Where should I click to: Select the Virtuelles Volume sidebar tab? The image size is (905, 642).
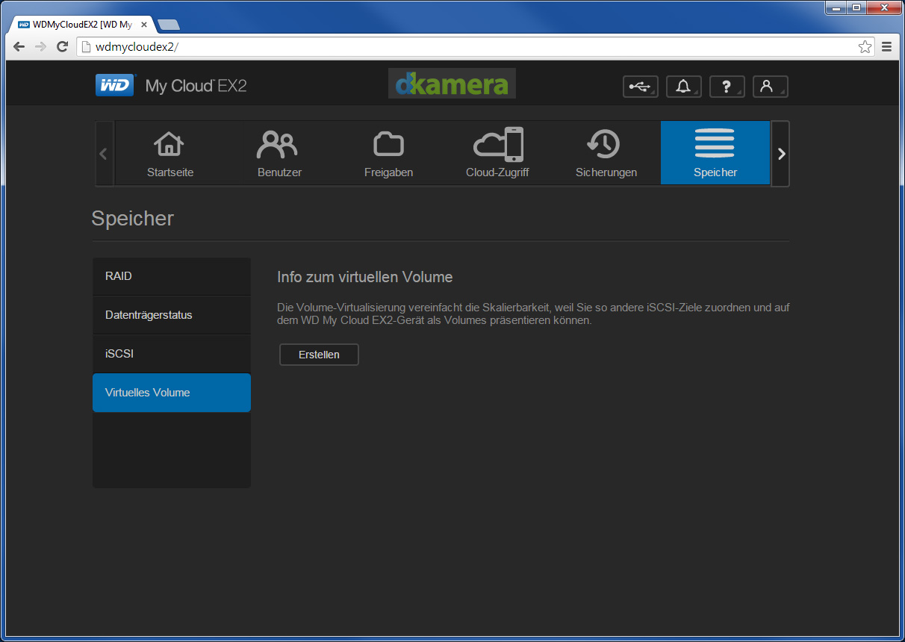pyautogui.click(x=172, y=393)
